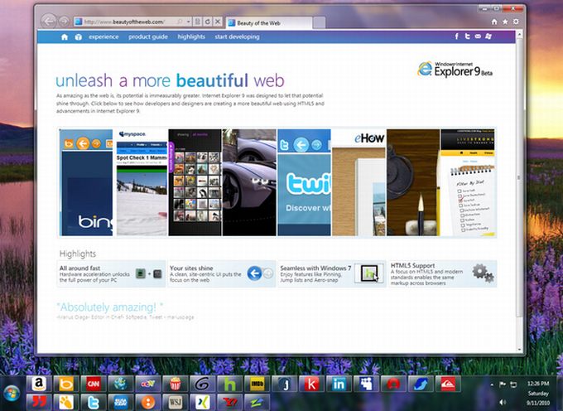Open the sports car showcase thumbnail

(249, 182)
